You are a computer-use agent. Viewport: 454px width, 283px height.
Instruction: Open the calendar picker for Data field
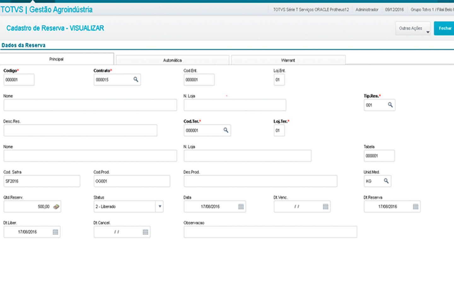point(241,207)
